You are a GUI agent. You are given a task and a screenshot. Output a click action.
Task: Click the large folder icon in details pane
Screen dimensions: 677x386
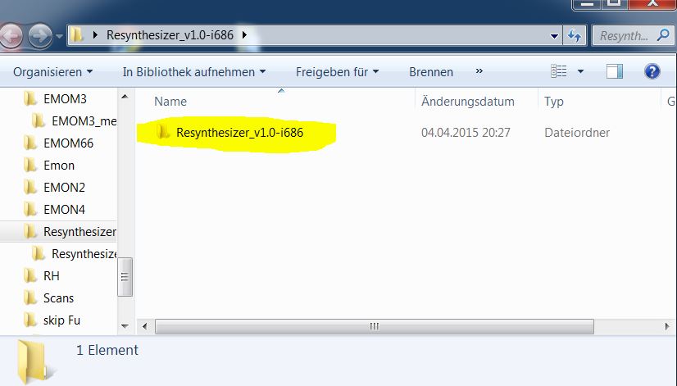tap(35, 361)
